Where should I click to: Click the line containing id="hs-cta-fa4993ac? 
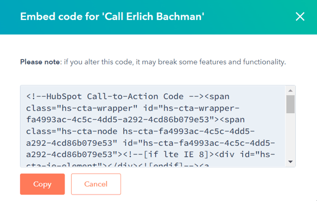[x=150, y=143]
